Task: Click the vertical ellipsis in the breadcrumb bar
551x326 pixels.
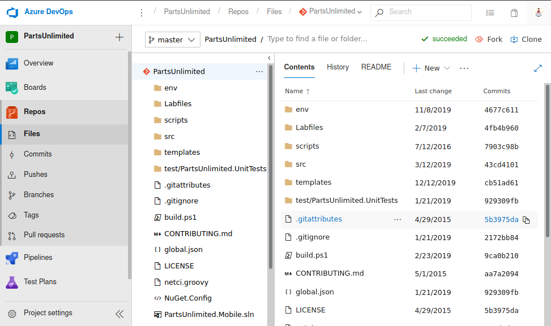Action: coord(141,12)
